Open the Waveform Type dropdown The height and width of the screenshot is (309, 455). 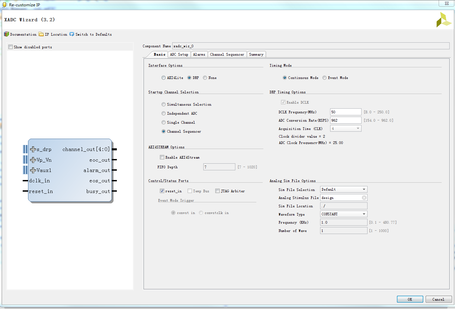click(344, 214)
